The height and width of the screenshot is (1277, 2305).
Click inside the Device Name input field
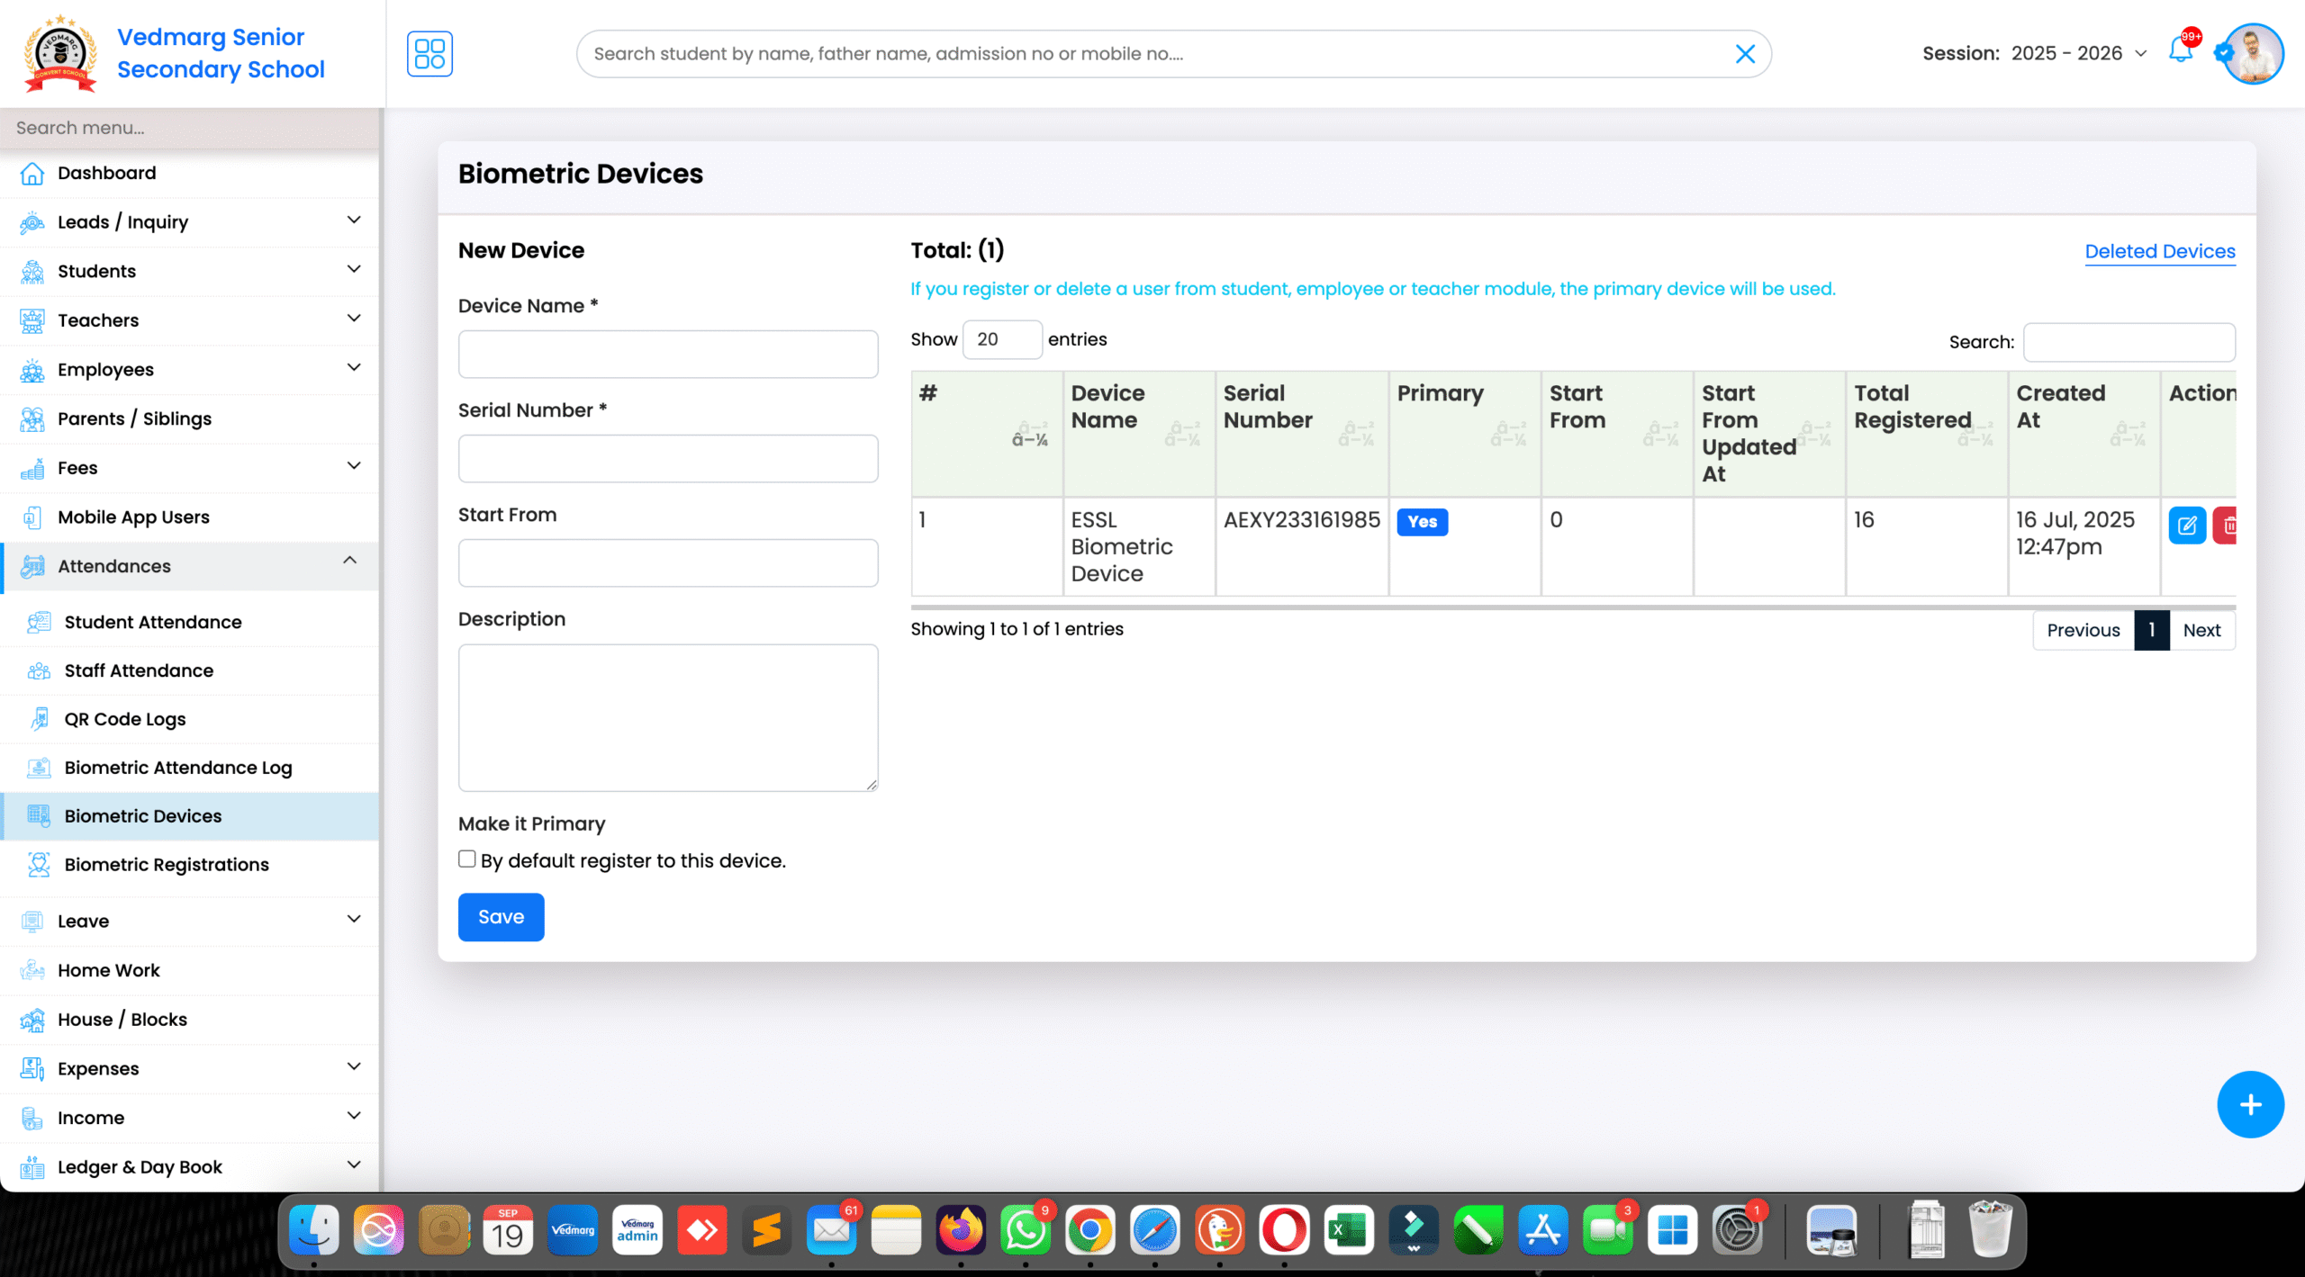668,354
